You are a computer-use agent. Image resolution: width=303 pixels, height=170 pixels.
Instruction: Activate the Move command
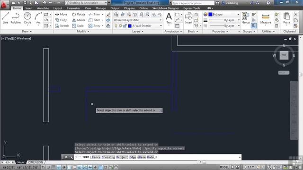pos(61,14)
